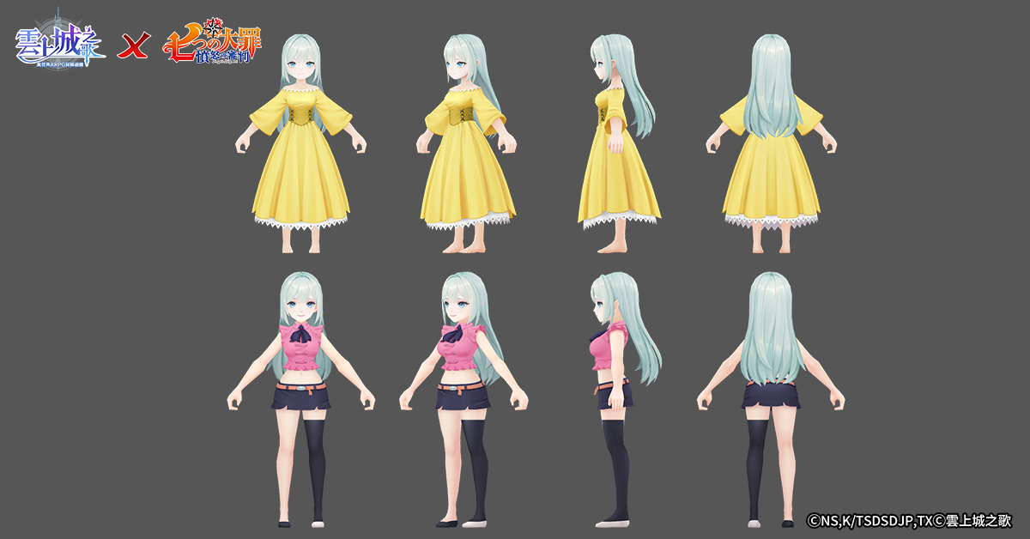1030x539 pixels.
Task: Click the copyright text in bottom corner
Action: tap(909, 520)
